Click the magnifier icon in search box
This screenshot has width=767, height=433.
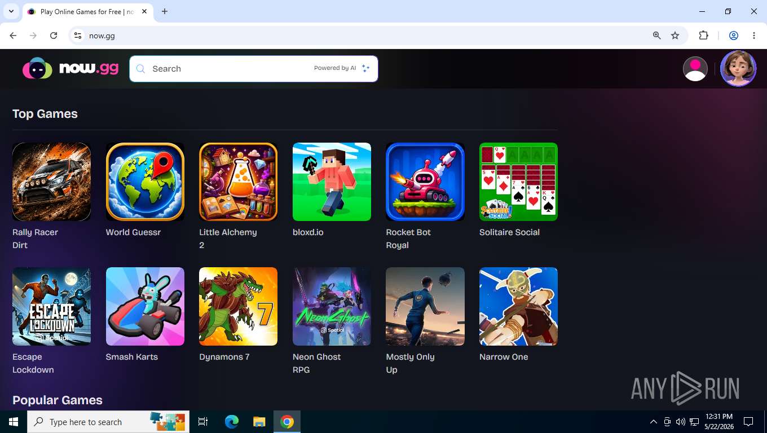[140, 69]
